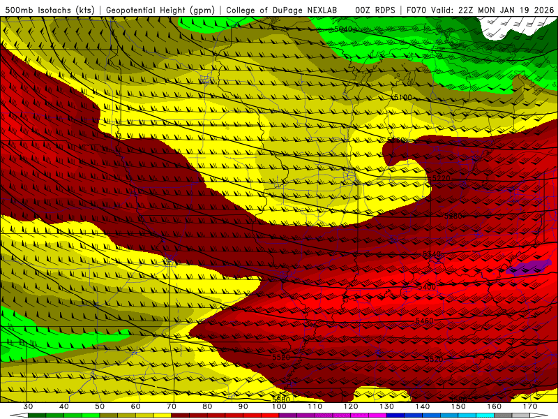Click the 160 value on the color scale
The image size is (558, 419).
(495, 406)
